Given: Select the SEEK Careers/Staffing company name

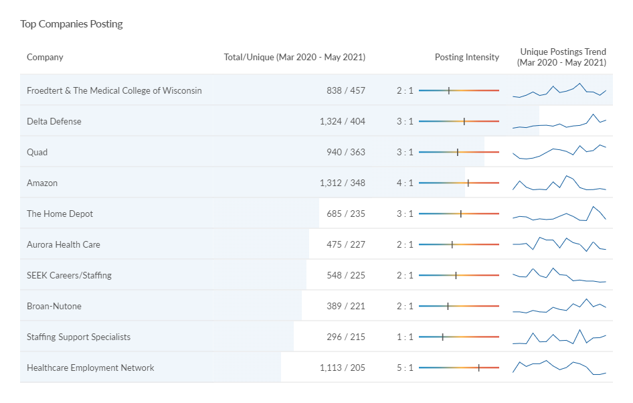Looking at the screenshot, I should point(69,275).
